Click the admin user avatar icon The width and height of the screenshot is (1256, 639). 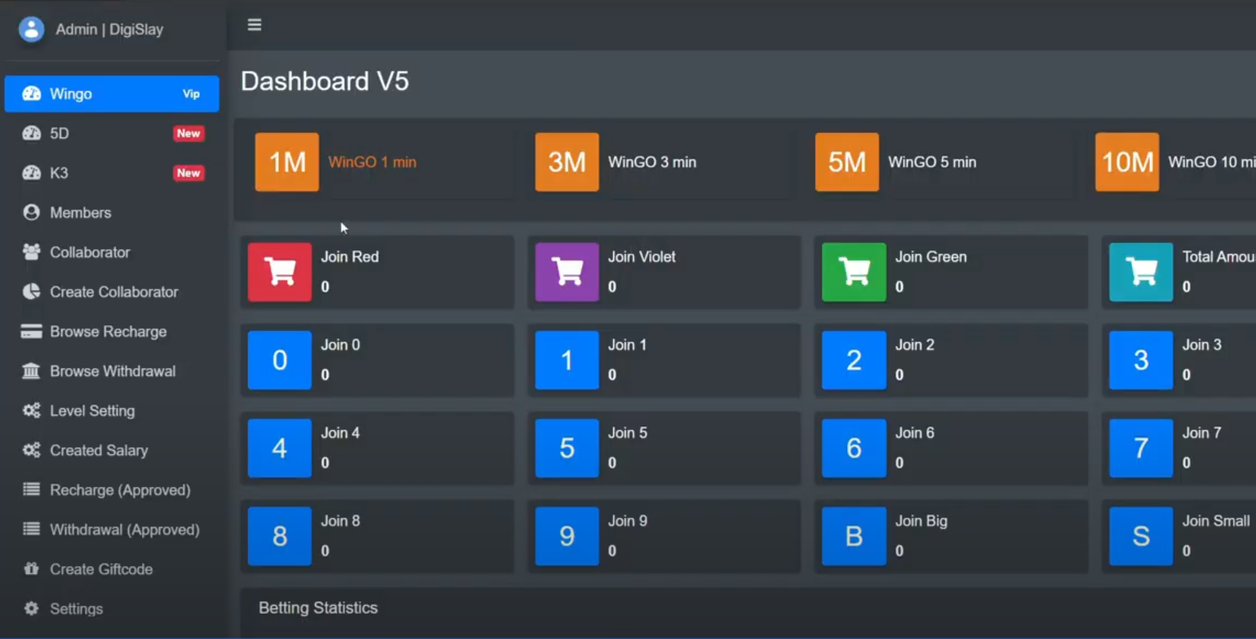pyautogui.click(x=32, y=29)
